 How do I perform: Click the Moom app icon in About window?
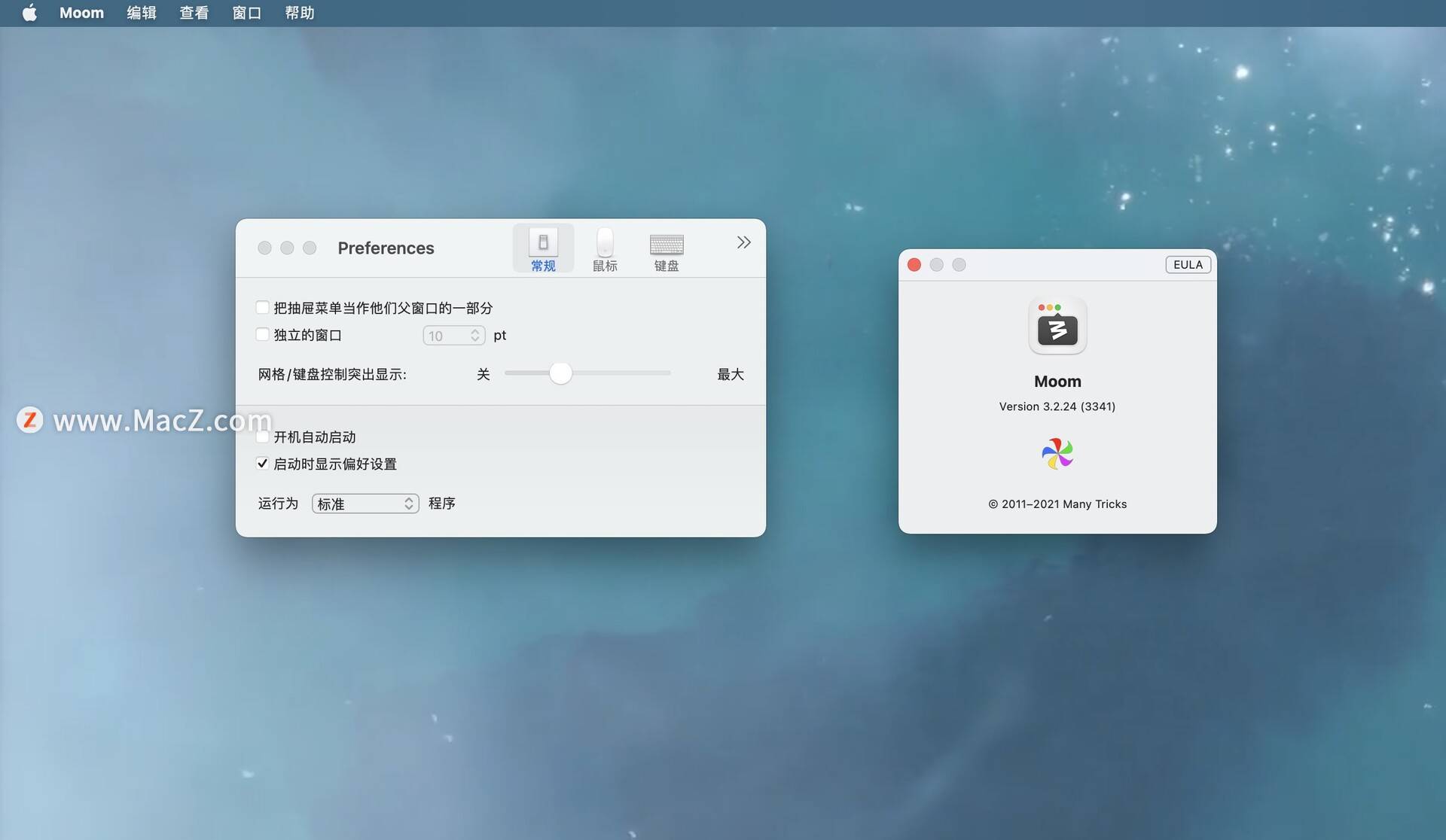[1057, 326]
